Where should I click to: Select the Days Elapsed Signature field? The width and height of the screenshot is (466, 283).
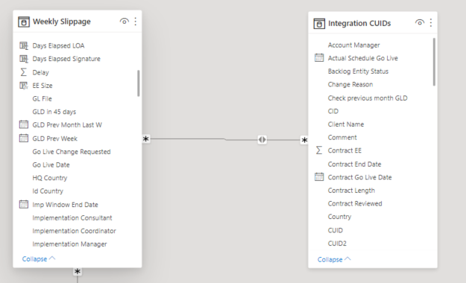tap(66, 59)
